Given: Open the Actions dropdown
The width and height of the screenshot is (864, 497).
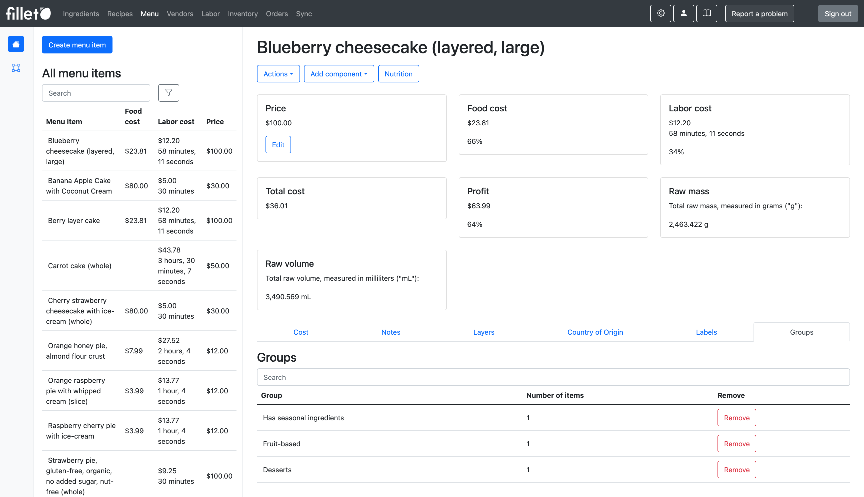Looking at the screenshot, I should pos(278,73).
